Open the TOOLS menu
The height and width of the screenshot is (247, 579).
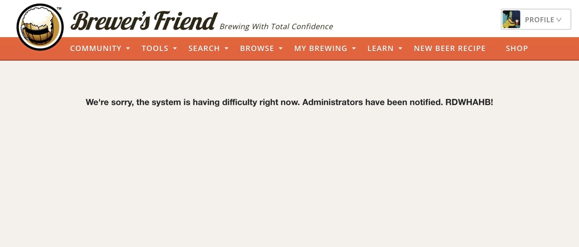(155, 48)
